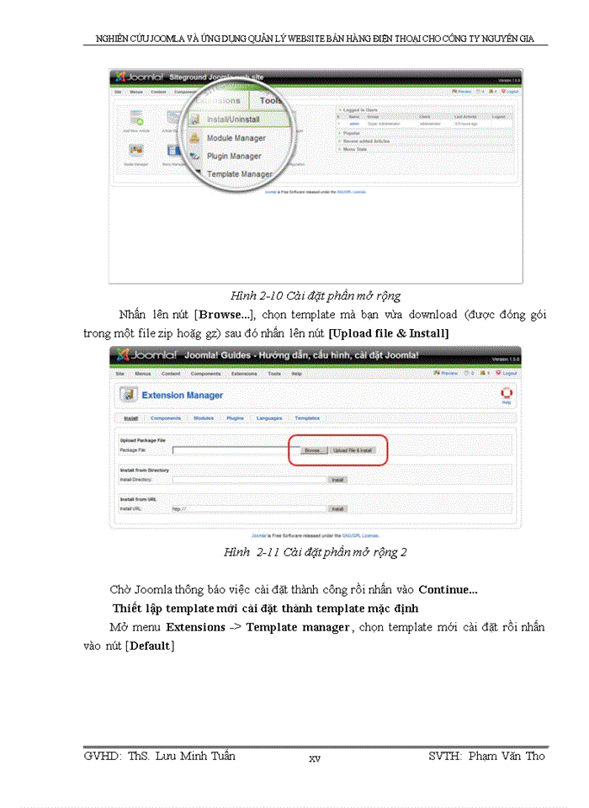Open Site menu in the Siteground screenshot

pyautogui.click(x=118, y=93)
